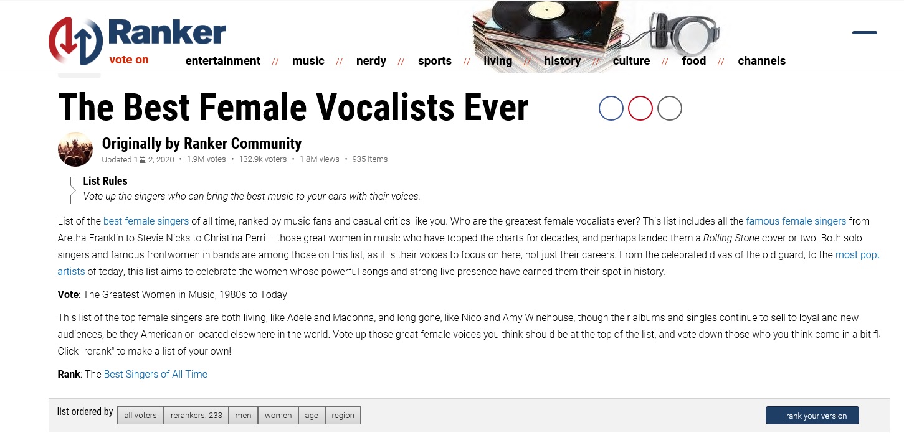Open the entertainment menu
The height and width of the screenshot is (433, 904).
[222, 61]
